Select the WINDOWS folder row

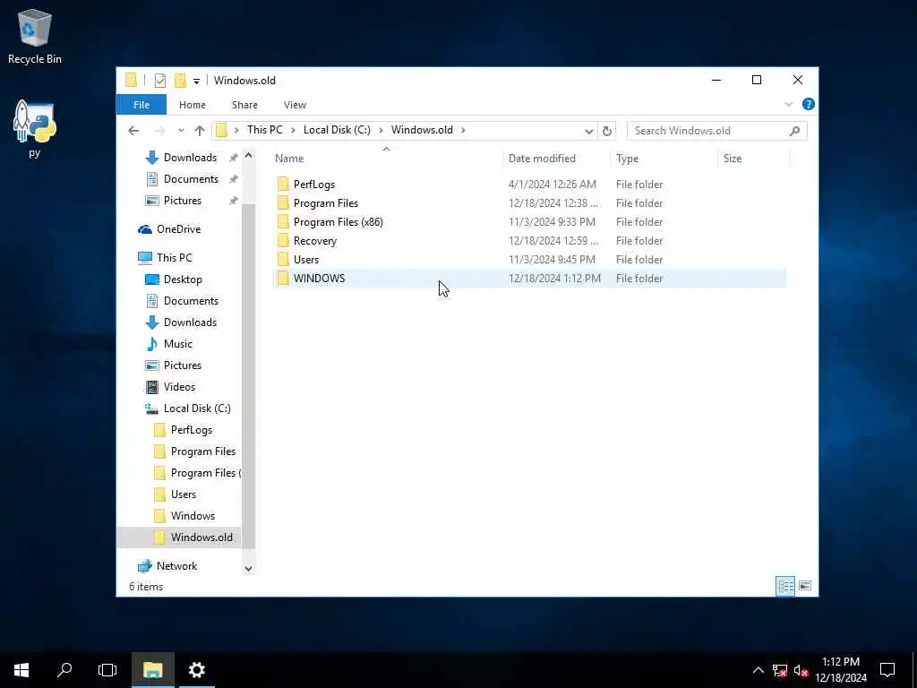[529, 279]
